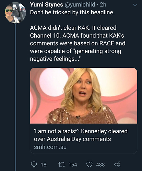Open the 2h timestamp link

[103, 5]
